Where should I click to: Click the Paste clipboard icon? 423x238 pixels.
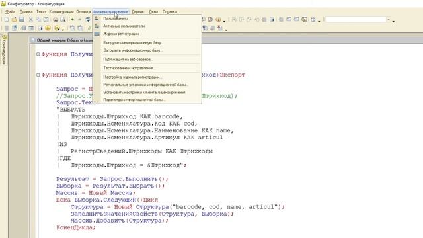point(46,20)
